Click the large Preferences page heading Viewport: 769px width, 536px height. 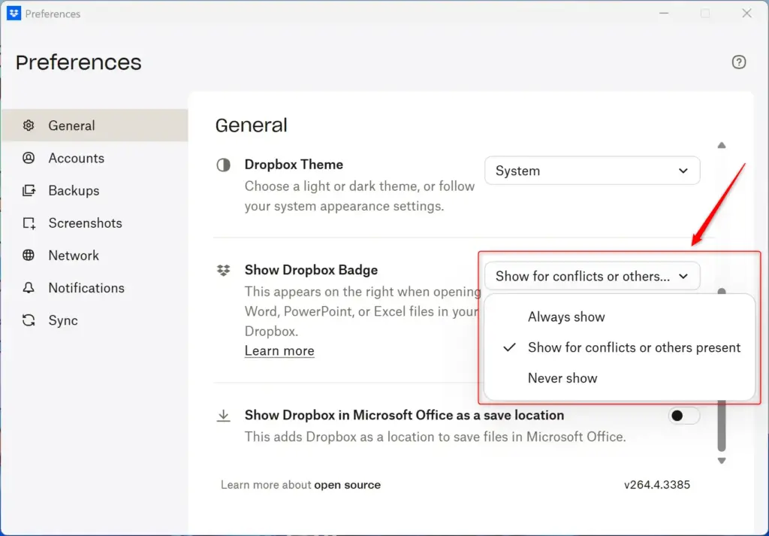pyautogui.click(x=78, y=63)
